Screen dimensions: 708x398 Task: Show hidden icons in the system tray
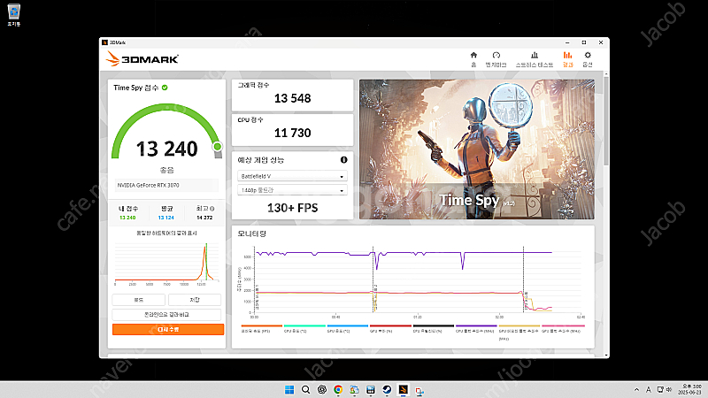(634, 389)
